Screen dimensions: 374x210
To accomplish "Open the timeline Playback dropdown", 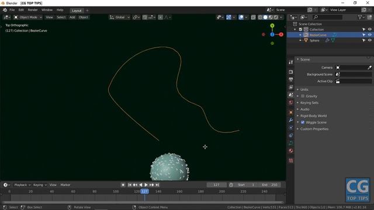I will pos(22,185).
